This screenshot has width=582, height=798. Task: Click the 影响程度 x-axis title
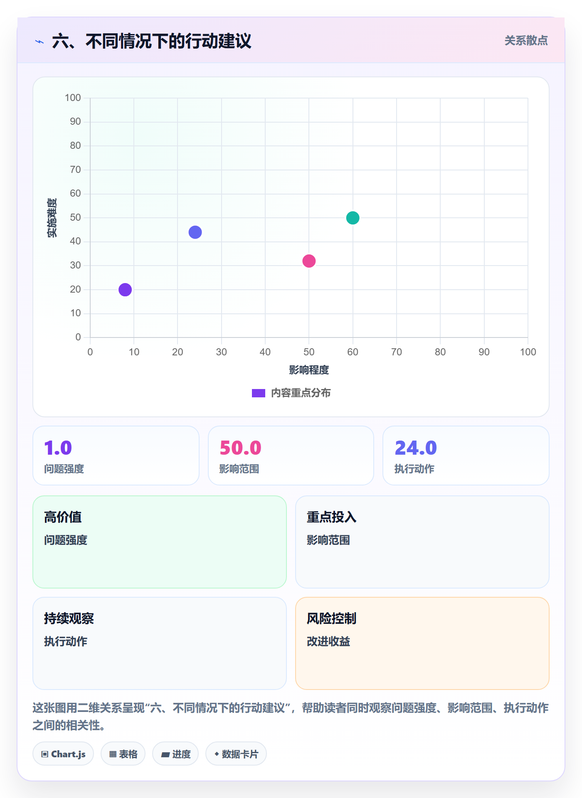309,370
